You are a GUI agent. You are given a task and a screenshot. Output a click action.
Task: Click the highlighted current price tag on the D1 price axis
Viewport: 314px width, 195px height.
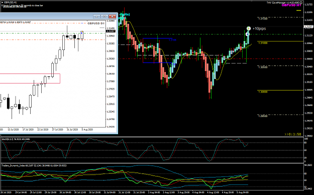pos(110,31)
